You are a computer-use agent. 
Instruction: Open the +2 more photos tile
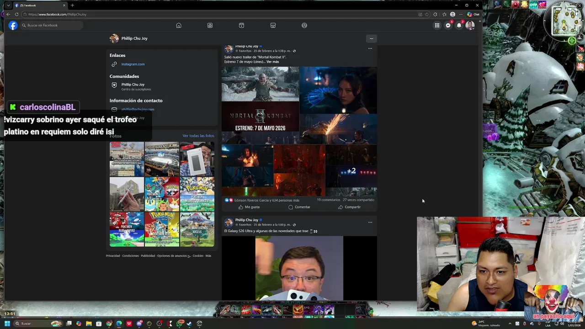[351, 171]
